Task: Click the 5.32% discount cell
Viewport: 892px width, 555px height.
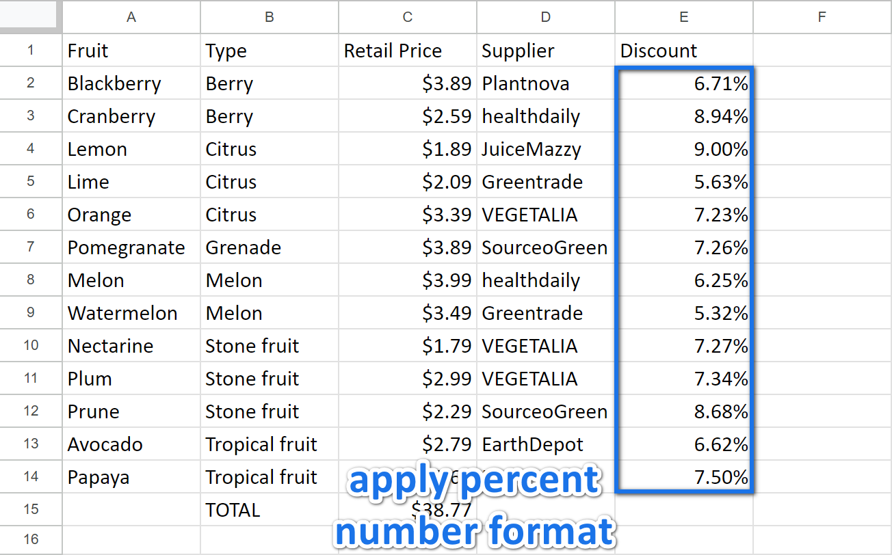Action: [684, 313]
